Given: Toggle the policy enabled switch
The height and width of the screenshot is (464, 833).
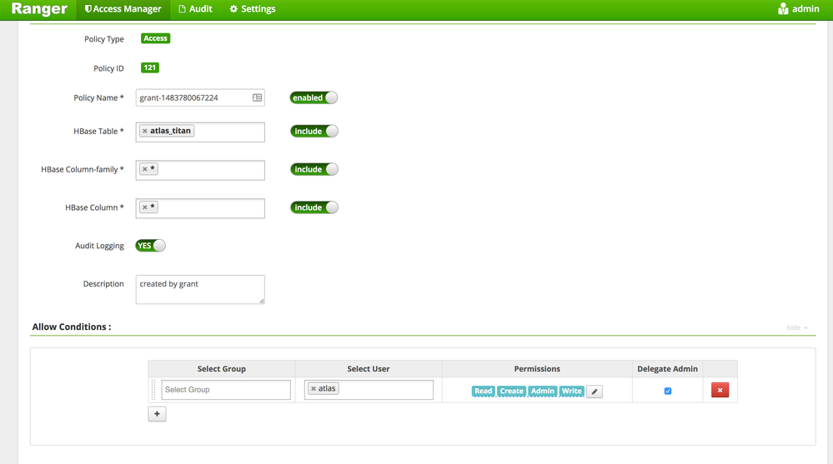Looking at the screenshot, I should pyautogui.click(x=314, y=97).
